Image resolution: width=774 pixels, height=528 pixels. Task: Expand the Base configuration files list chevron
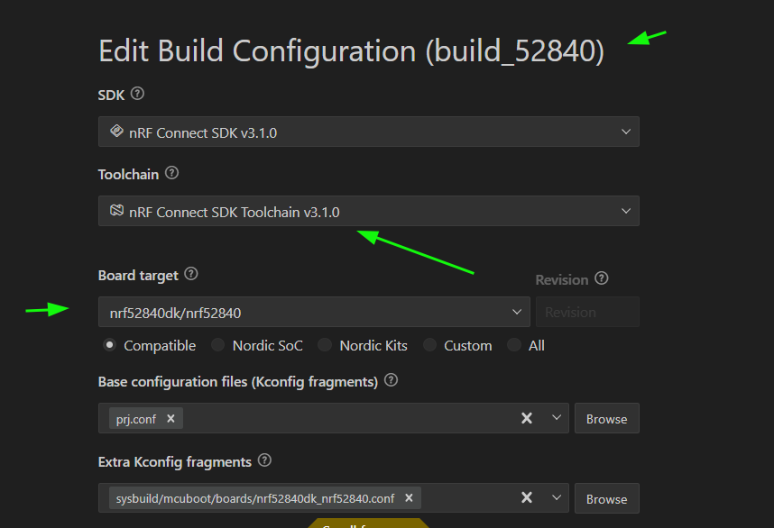(557, 418)
